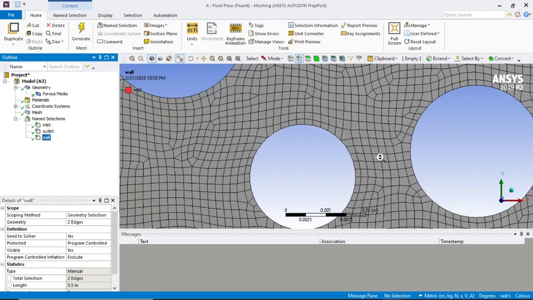The width and height of the screenshot is (533, 300).
Task: Pin the Messages panel
Action: click(x=521, y=234)
